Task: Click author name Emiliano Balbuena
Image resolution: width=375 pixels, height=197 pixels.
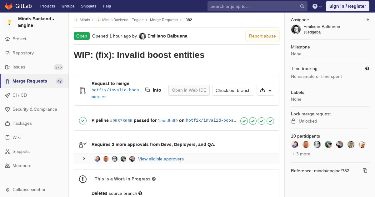Action: (x=167, y=36)
